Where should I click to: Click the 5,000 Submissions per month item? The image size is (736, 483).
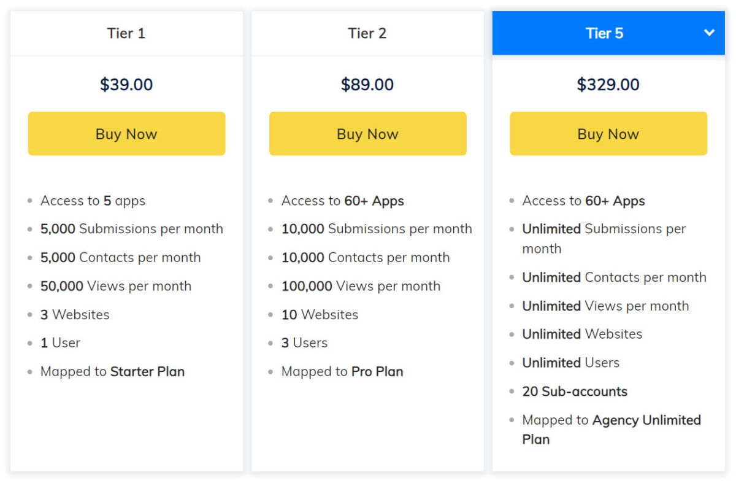pos(132,229)
